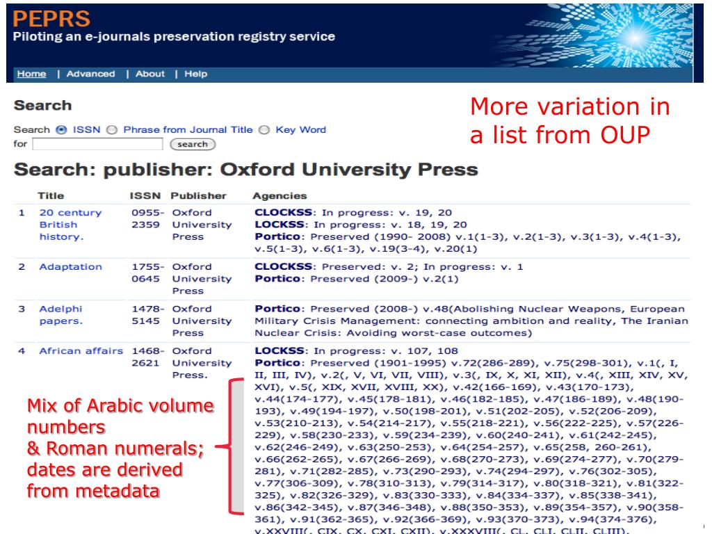Click the 'Piloting an e-journals preservation registry service' tagline
The width and height of the screenshot is (712, 534).
(x=174, y=37)
